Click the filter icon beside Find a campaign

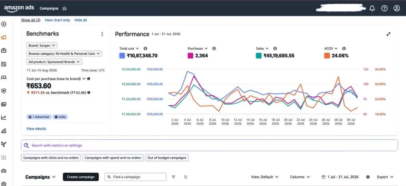pyautogui.click(x=174, y=177)
